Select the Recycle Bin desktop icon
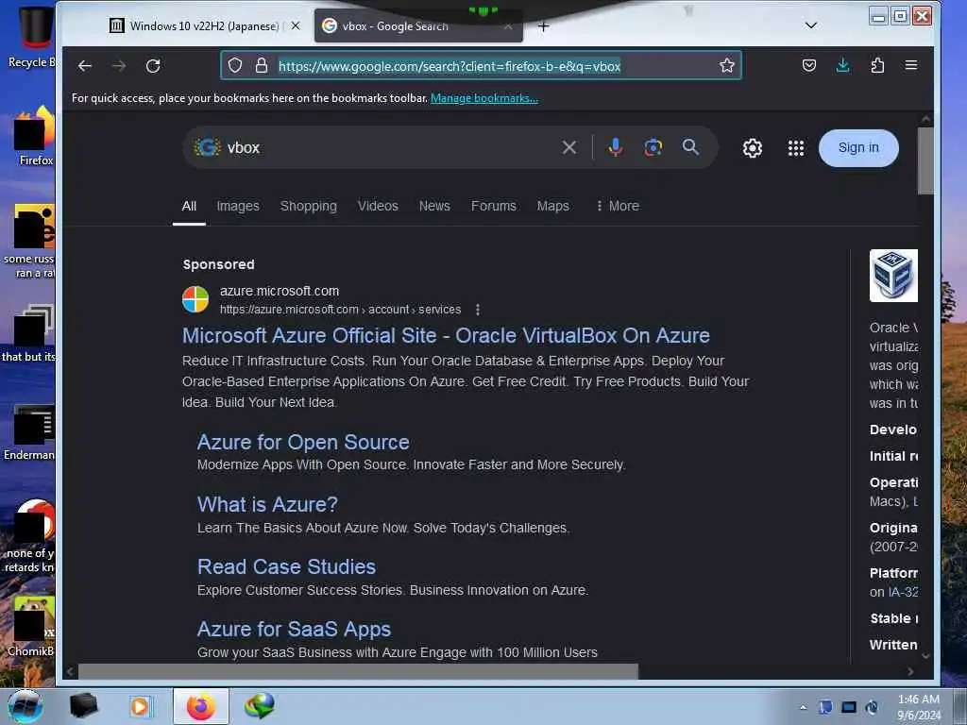The width and height of the screenshot is (967, 725). (31, 37)
